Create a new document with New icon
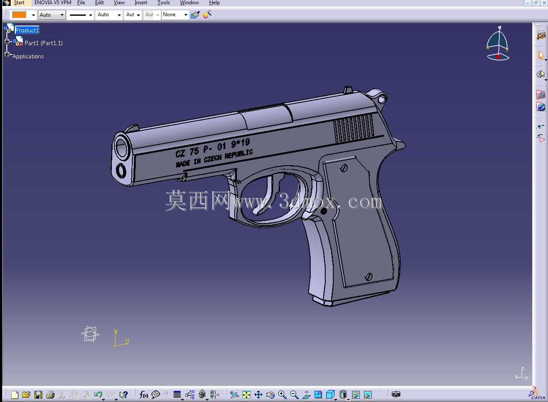 click(x=15, y=395)
